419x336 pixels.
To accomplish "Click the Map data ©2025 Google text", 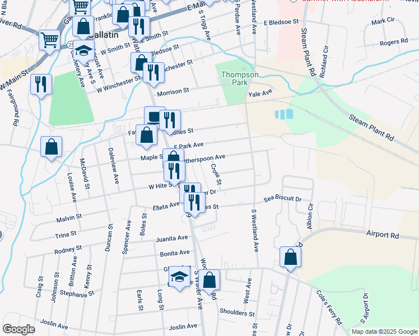I will [x=384, y=332].
